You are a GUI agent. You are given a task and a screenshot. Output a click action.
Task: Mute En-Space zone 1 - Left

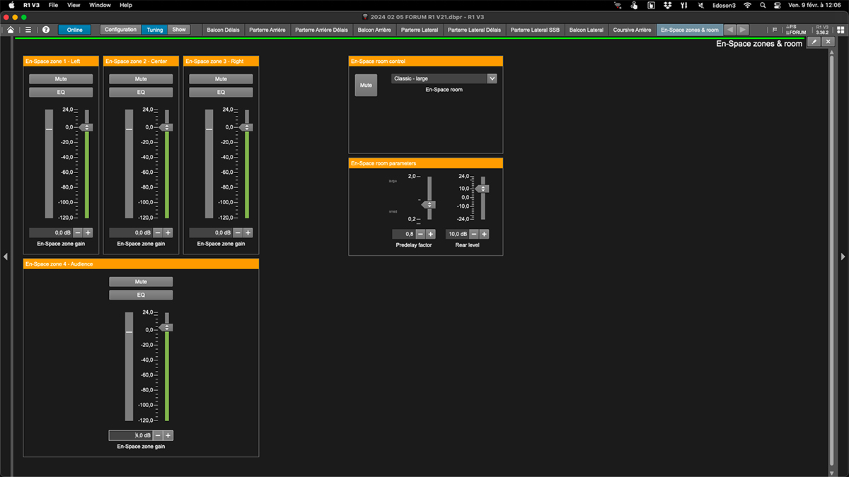[61, 79]
